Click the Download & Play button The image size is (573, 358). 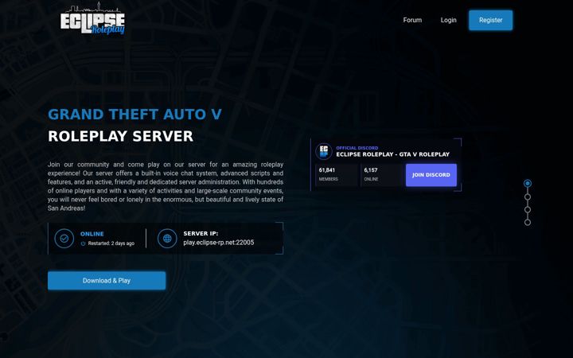click(x=107, y=281)
